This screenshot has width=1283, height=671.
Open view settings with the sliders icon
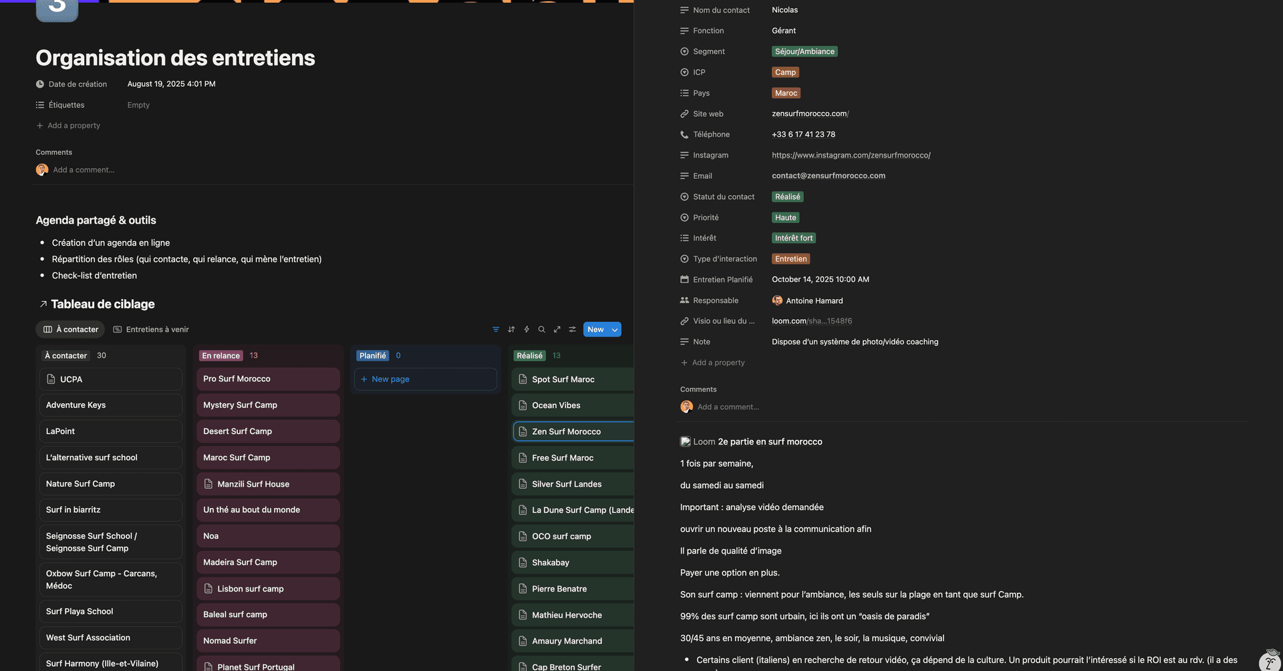tap(573, 329)
